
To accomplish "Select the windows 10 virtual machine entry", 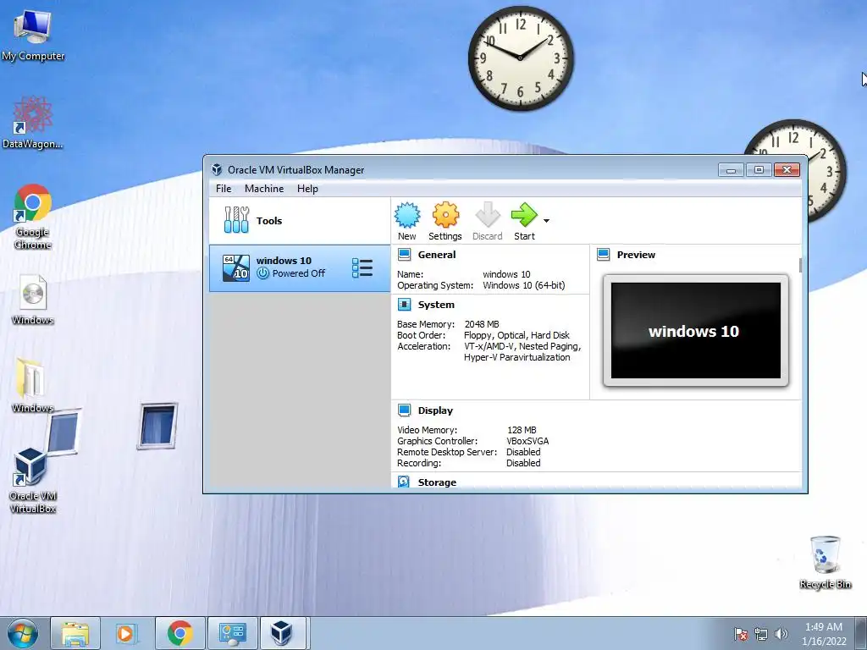I will [300, 267].
